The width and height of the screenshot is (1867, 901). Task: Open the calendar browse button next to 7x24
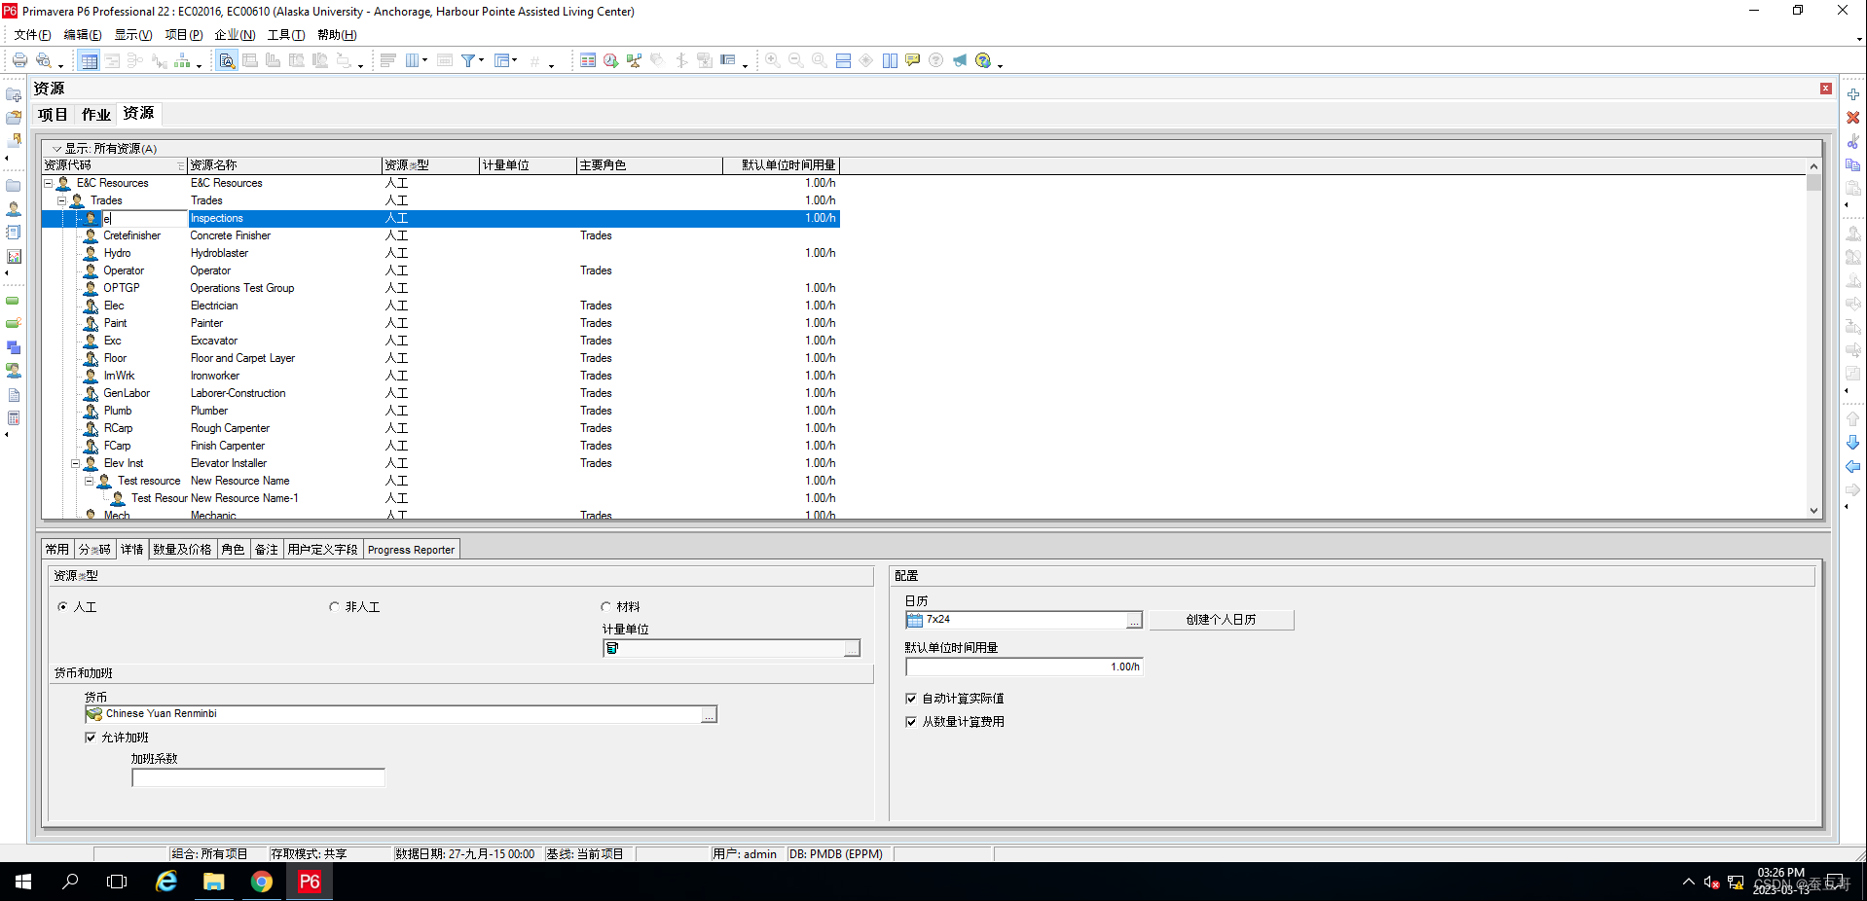[x=1134, y=621]
